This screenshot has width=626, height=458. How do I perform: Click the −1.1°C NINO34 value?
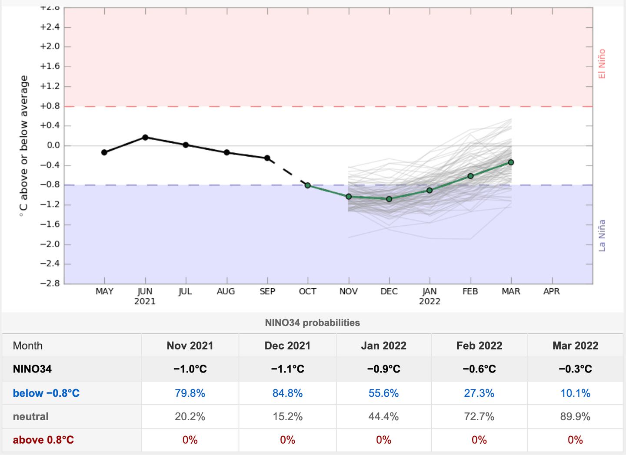pyautogui.click(x=287, y=369)
